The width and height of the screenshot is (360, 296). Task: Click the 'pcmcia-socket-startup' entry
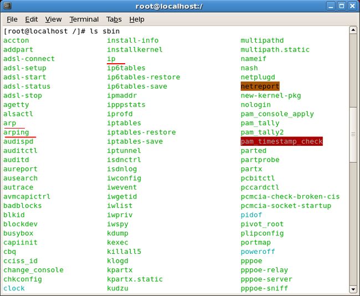coord(286,206)
